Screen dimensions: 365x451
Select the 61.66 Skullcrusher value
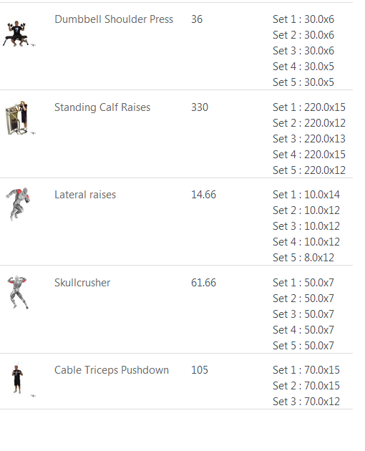(204, 283)
